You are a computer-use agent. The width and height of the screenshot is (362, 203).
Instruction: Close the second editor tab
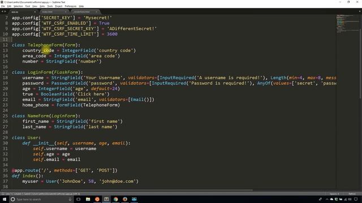pyautogui.click(x=66, y=12)
